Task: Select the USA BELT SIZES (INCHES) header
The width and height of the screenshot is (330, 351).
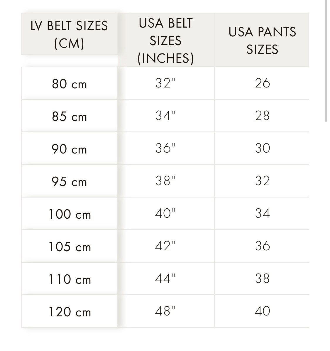Action: pos(166,40)
